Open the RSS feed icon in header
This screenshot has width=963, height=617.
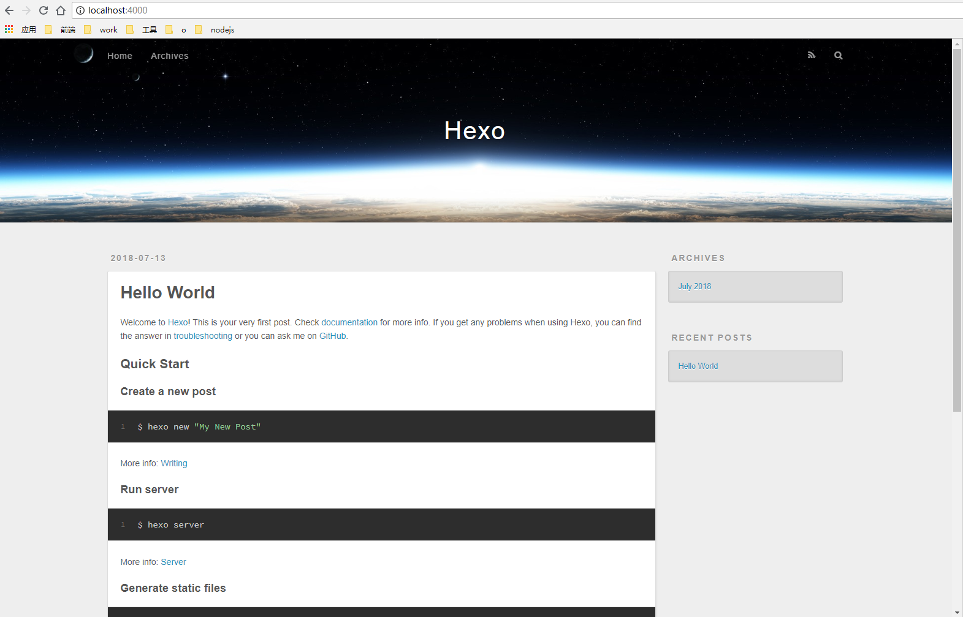pyautogui.click(x=812, y=55)
